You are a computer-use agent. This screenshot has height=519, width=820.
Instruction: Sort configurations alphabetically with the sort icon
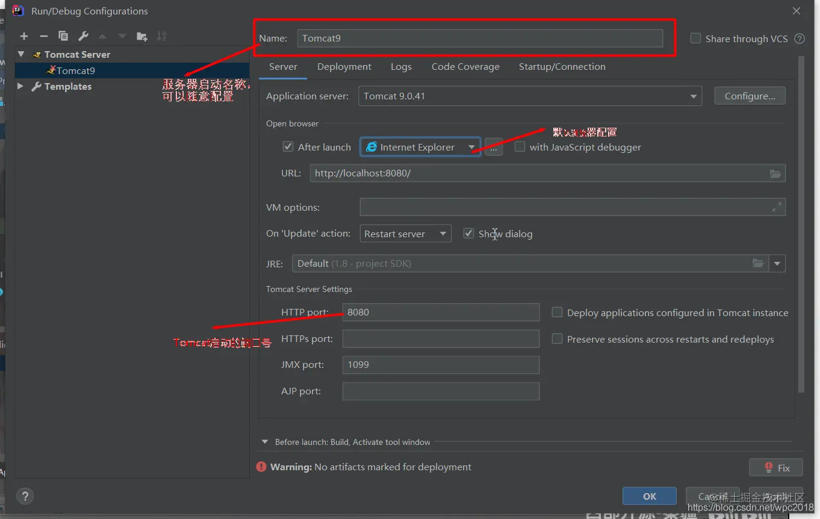coord(161,36)
